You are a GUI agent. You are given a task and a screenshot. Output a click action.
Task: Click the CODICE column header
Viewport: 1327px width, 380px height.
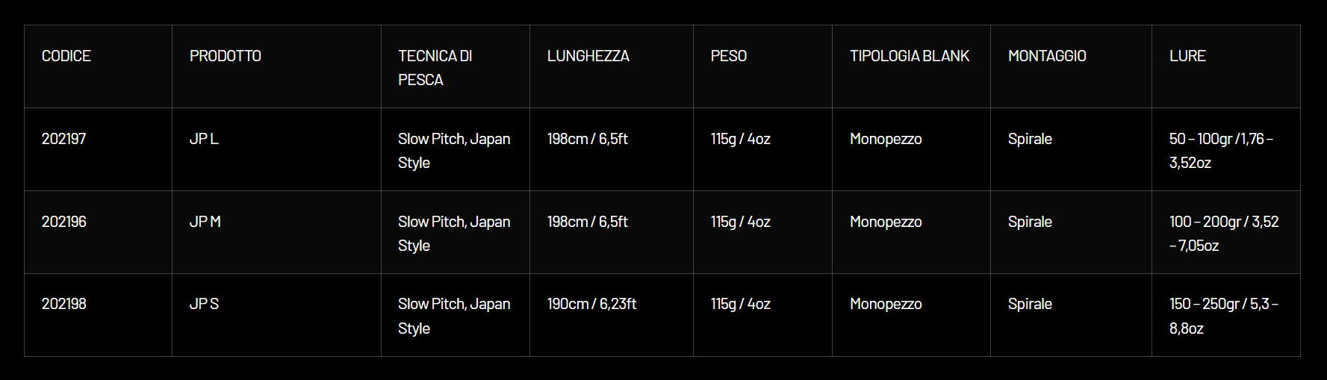point(66,56)
